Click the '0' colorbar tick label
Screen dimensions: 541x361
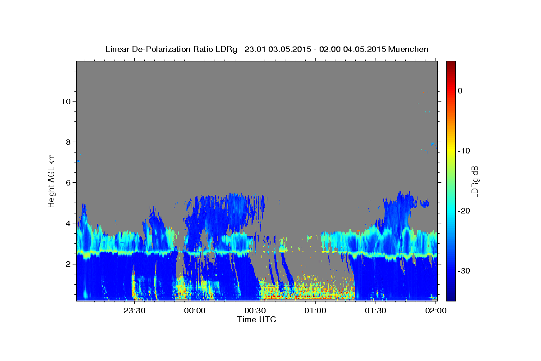460,91
